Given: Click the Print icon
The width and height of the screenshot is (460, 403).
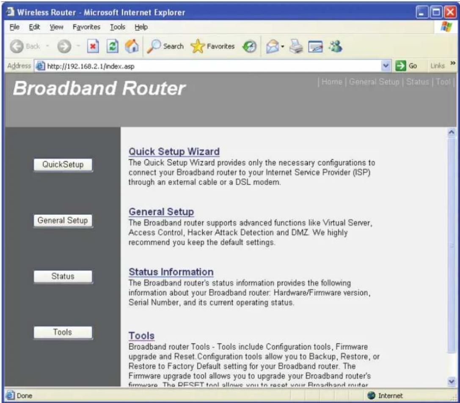Looking at the screenshot, I should coord(296,47).
